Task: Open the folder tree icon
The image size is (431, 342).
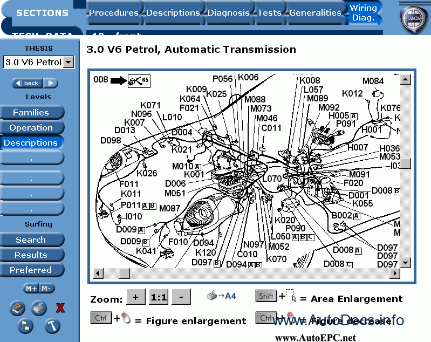Action: 25,326
